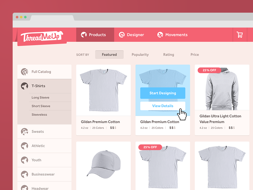Filter by Long Sleeve
This screenshot has height=190, width=253.
coord(40,98)
